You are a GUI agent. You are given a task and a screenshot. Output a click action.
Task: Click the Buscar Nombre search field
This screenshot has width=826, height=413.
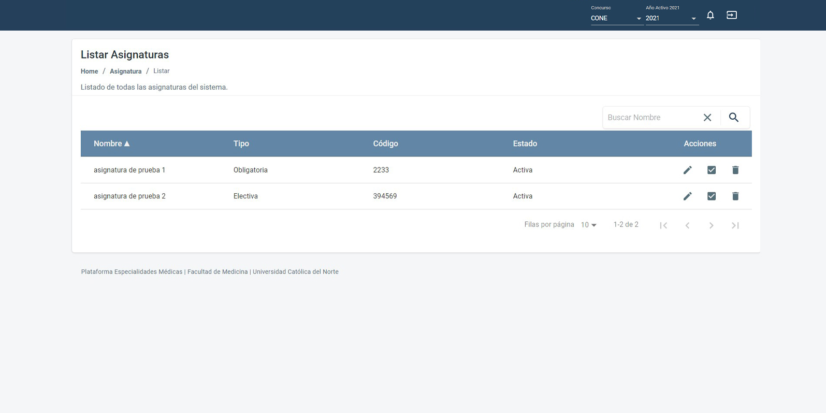[651, 118]
